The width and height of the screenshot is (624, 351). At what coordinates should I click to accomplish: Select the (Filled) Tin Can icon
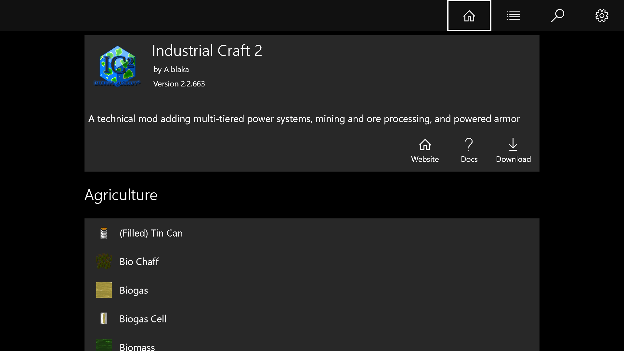pyautogui.click(x=104, y=233)
